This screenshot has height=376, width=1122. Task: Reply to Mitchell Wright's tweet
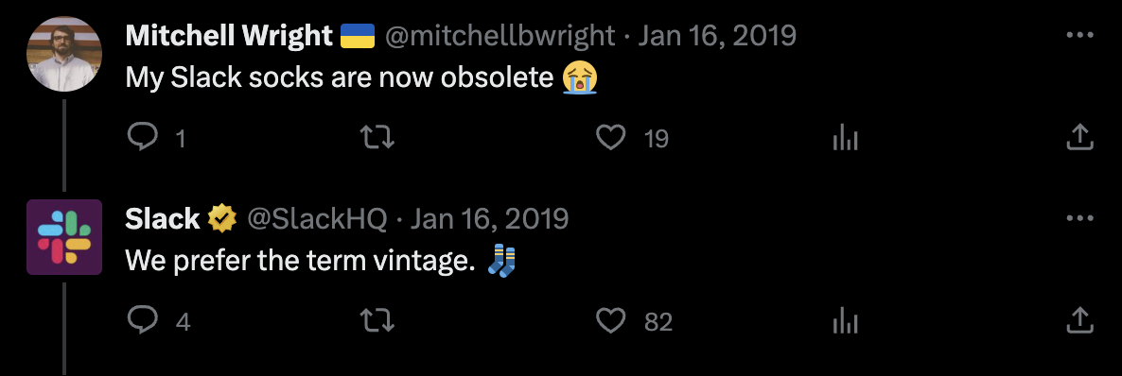(x=143, y=137)
